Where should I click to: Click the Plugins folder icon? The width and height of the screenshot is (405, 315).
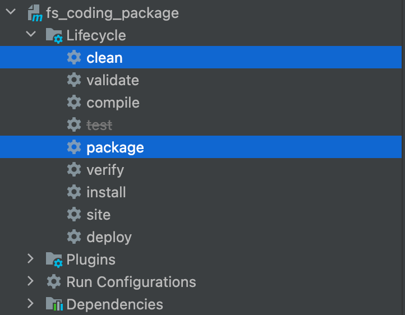point(54,260)
